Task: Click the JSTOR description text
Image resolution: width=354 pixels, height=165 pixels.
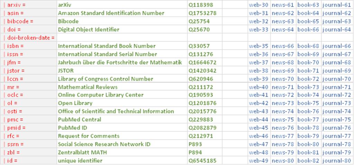Action: pos(66,71)
